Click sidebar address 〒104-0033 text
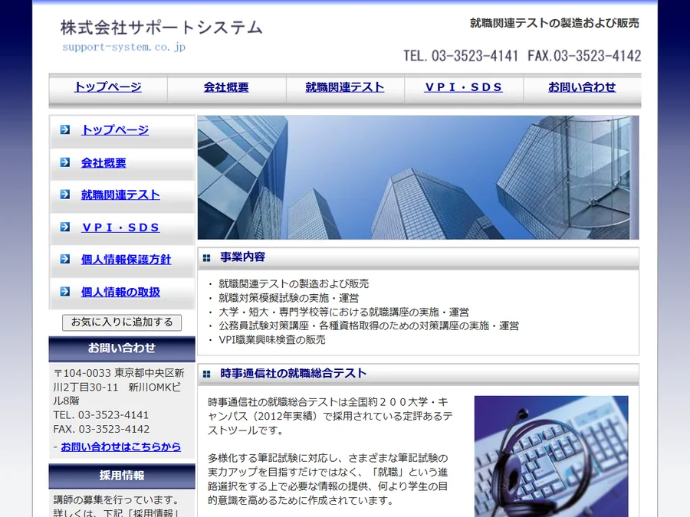Viewport: 690px width, 517px height. point(119,387)
